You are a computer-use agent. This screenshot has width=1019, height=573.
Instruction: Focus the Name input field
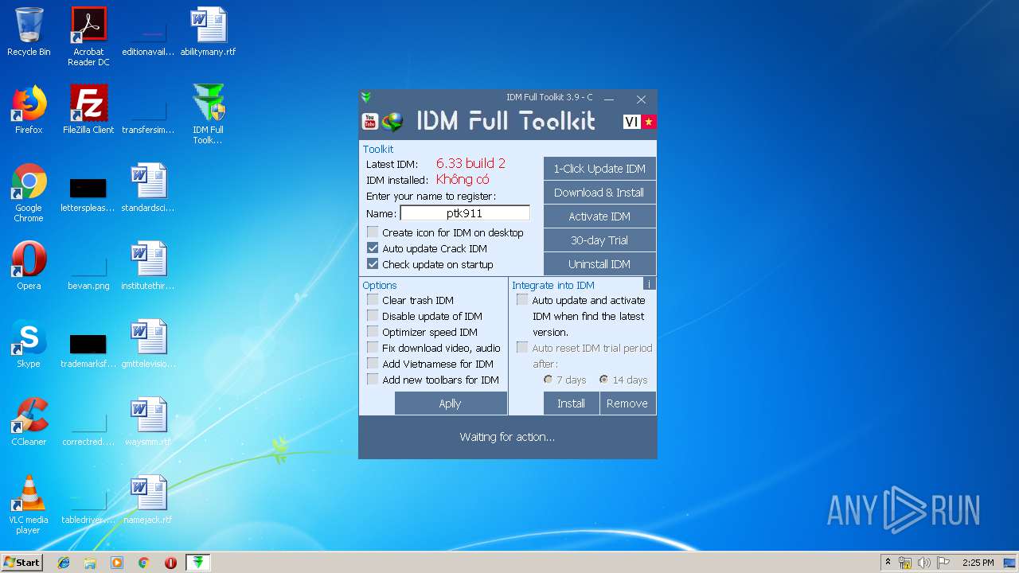tap(465, 213)
